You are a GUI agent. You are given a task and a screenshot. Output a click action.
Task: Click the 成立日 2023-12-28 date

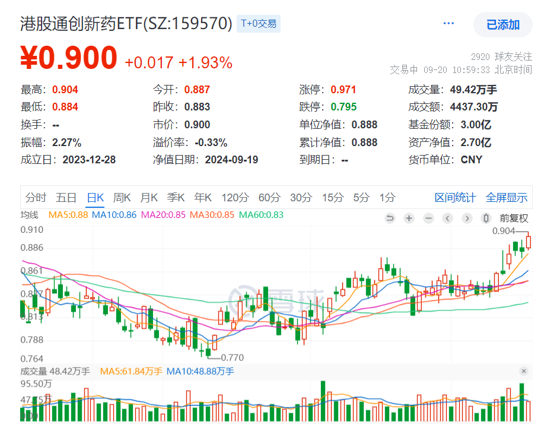coord(89,160)
